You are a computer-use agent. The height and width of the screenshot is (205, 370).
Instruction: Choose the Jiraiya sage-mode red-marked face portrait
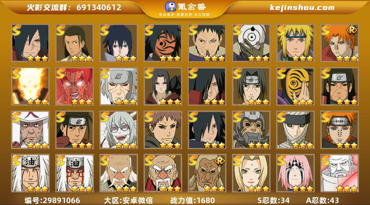click(x=75, y=173)
